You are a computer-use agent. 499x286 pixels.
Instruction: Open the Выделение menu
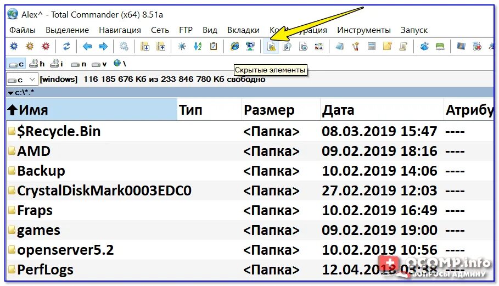click(x=67, y=30)
